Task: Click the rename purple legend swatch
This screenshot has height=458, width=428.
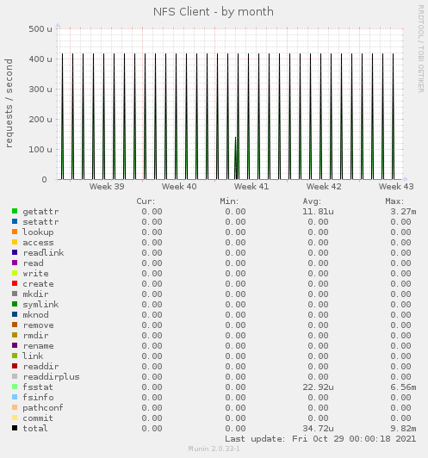Action: pos(15,345)
